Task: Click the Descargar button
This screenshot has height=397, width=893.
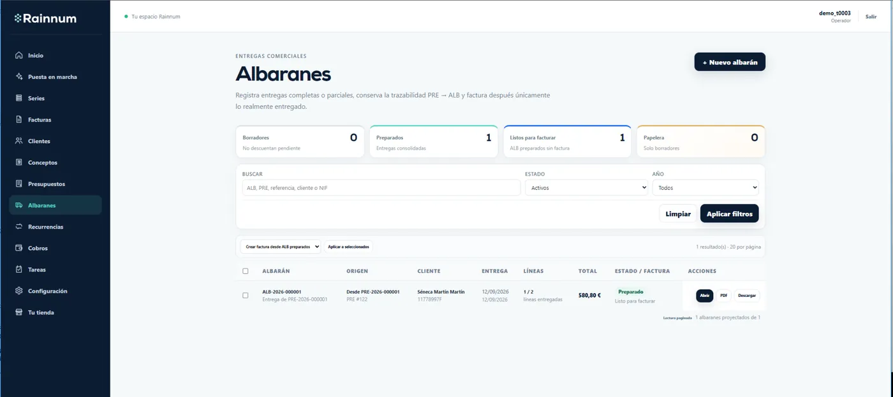Action: click(x=747, y=296)
